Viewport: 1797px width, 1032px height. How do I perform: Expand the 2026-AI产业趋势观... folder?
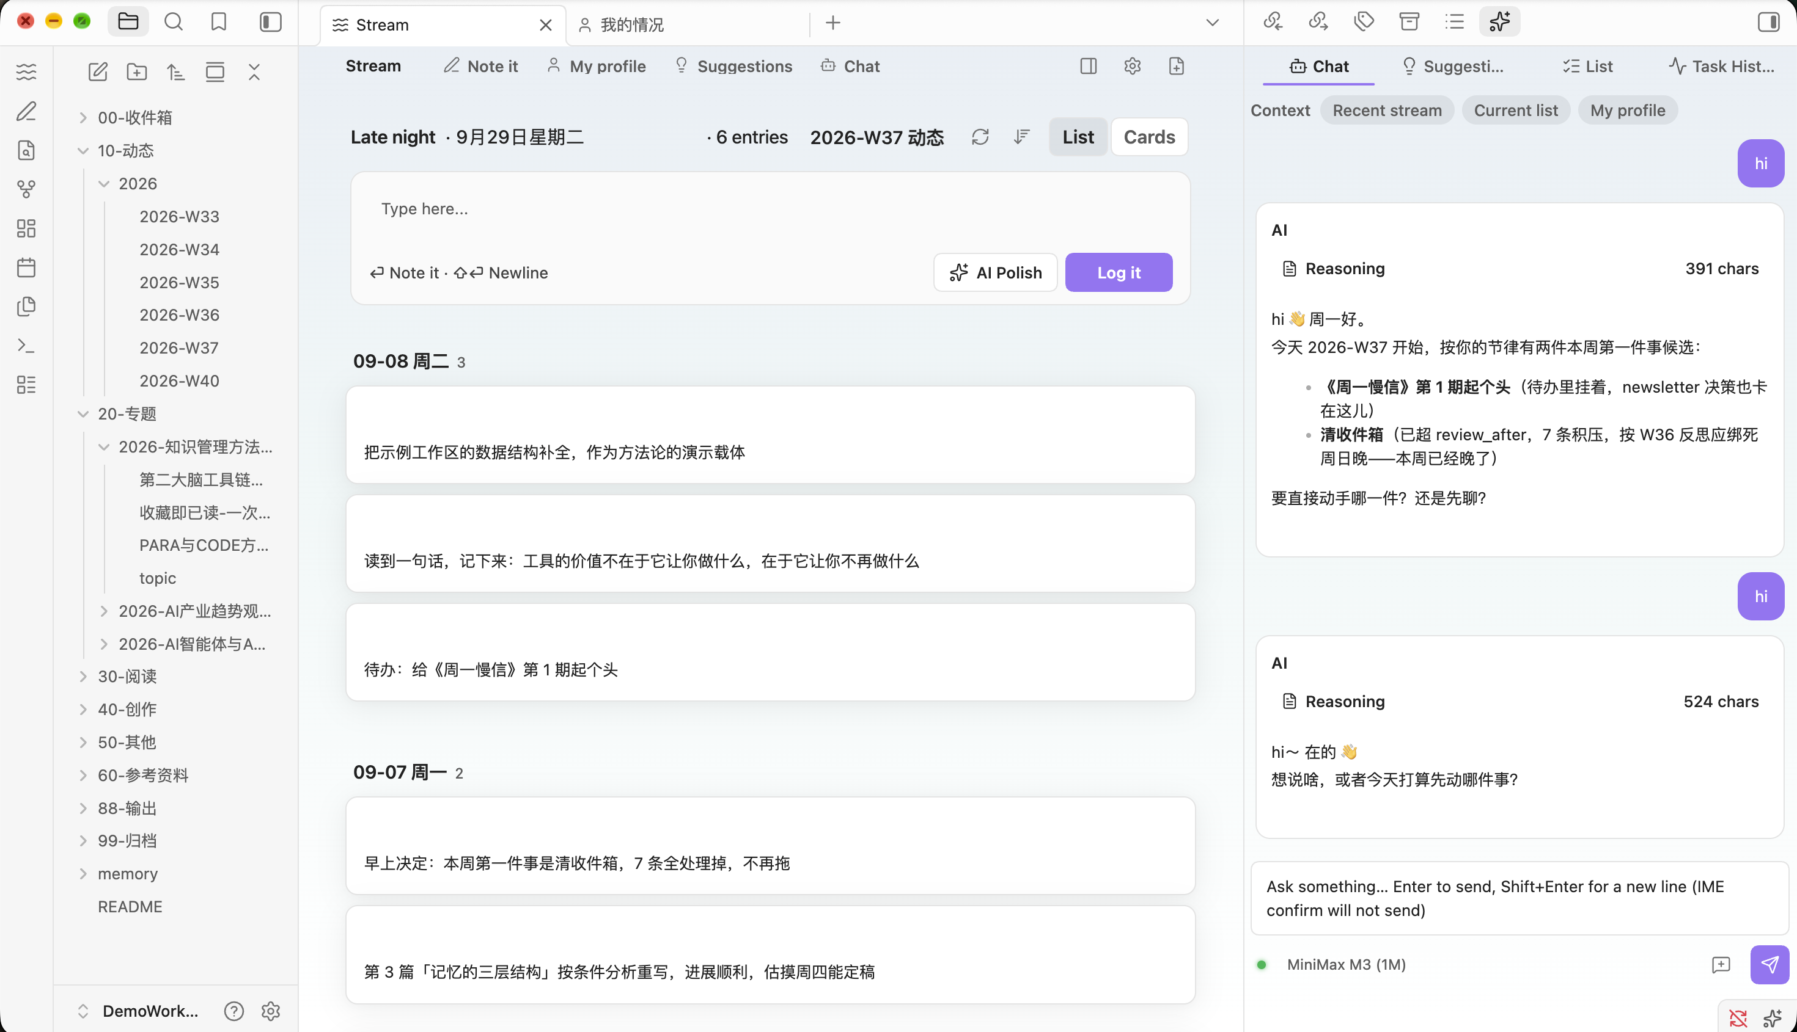[103, 611]
